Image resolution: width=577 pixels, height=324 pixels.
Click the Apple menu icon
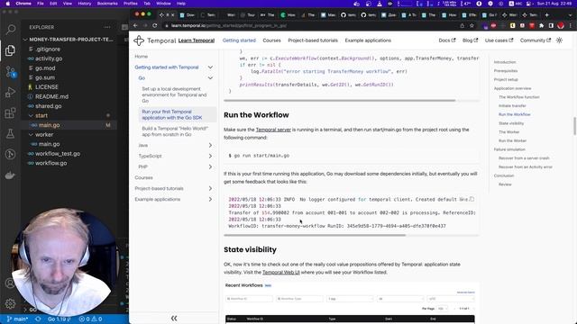(7, 4)
